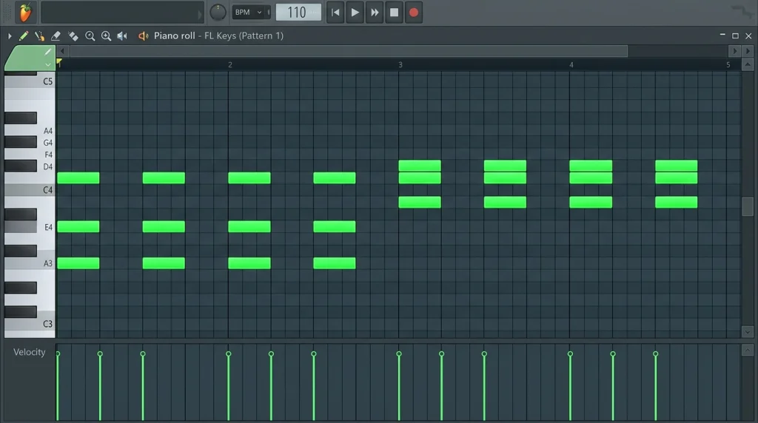Click the note grid vertical scroll up arrow

[748, 64]
